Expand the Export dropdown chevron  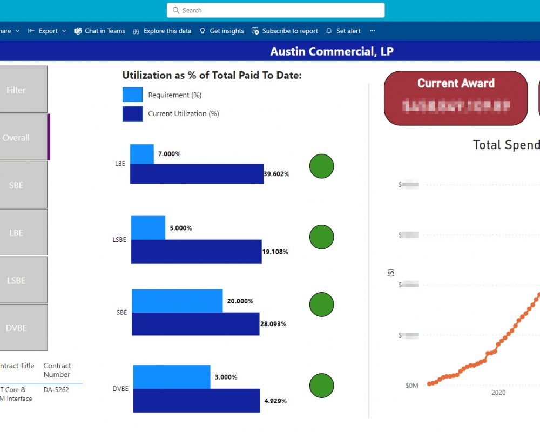point(64,31)
